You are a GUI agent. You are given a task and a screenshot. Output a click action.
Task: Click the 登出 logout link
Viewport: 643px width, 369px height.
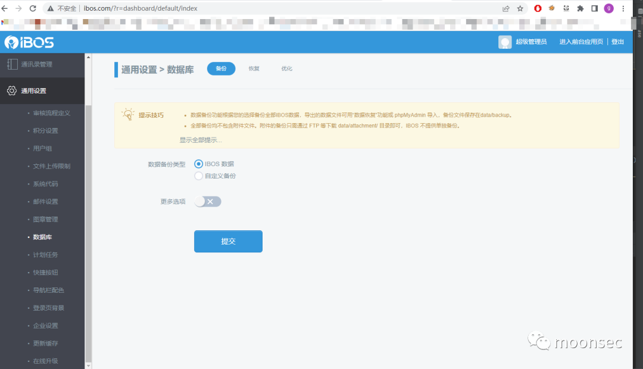point(618,42)
